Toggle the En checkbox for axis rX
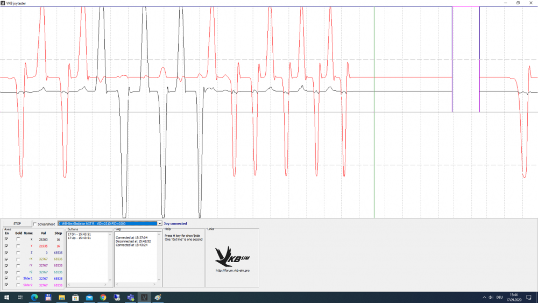Image resolution: width=538 pixels, height=303 pixels. 6,259
